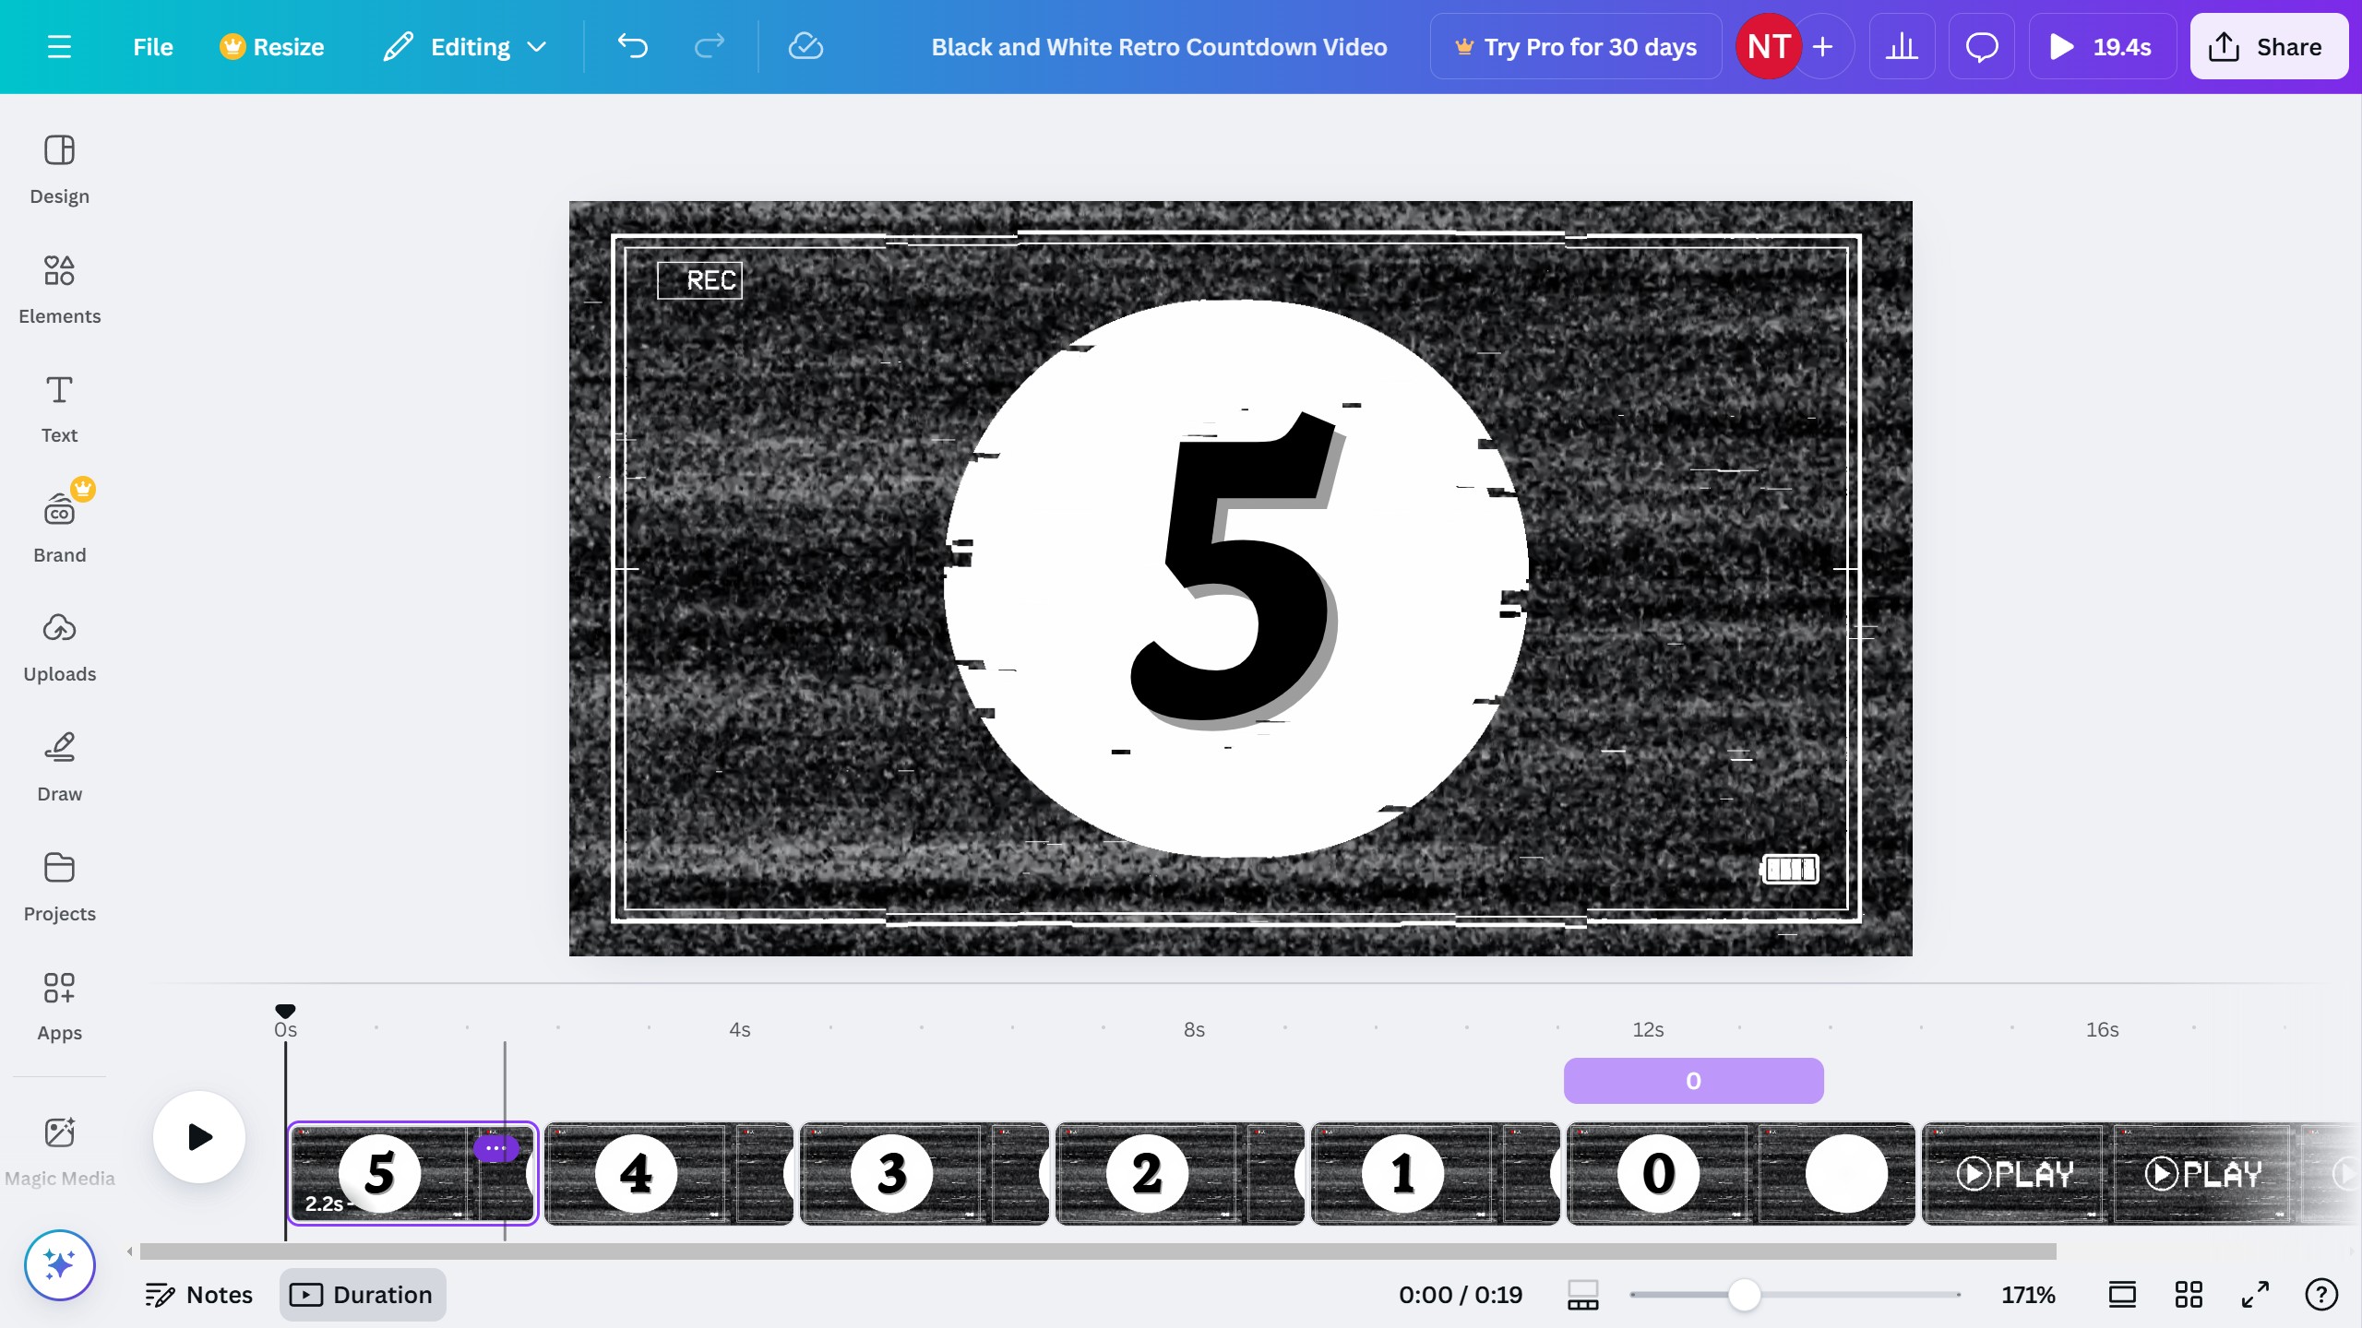Toggle the Notes panel

tap(199, 1295)
